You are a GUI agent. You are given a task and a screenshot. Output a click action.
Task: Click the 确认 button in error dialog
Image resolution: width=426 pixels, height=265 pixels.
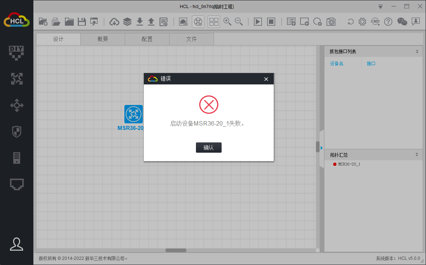click(208, 148)
